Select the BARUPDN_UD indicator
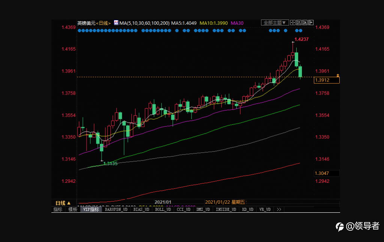The height and width of the screenshot is (242, 384). (116, 209)
